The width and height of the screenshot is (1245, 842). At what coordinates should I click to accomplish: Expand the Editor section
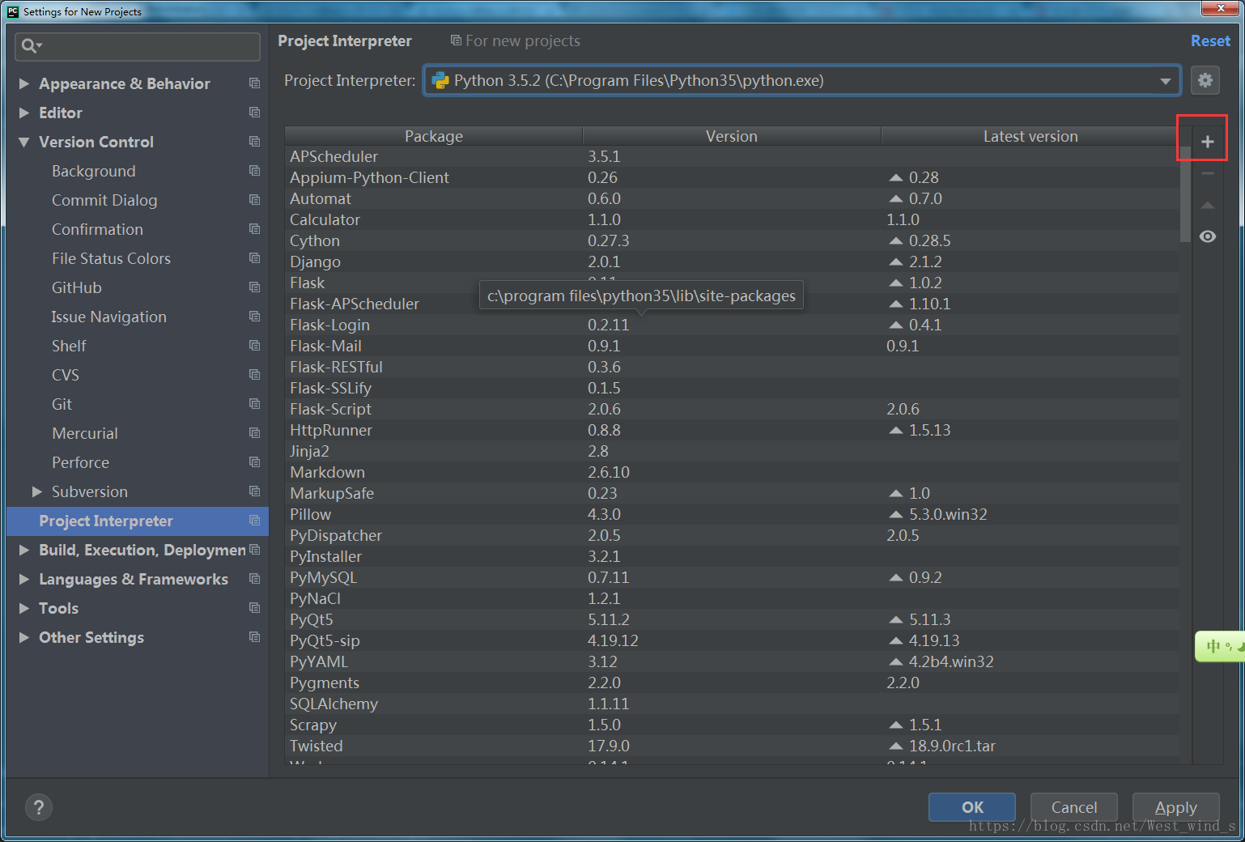(24, 113)
